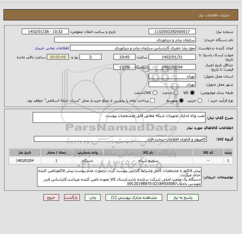Click the چاپ print button
The image size is (242, 234).
click(x=93, y=198)
